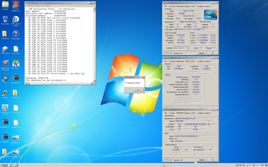Launch the green Super Pi desktop icon
This screenshot has width=268, height=167.
point(16,63)
